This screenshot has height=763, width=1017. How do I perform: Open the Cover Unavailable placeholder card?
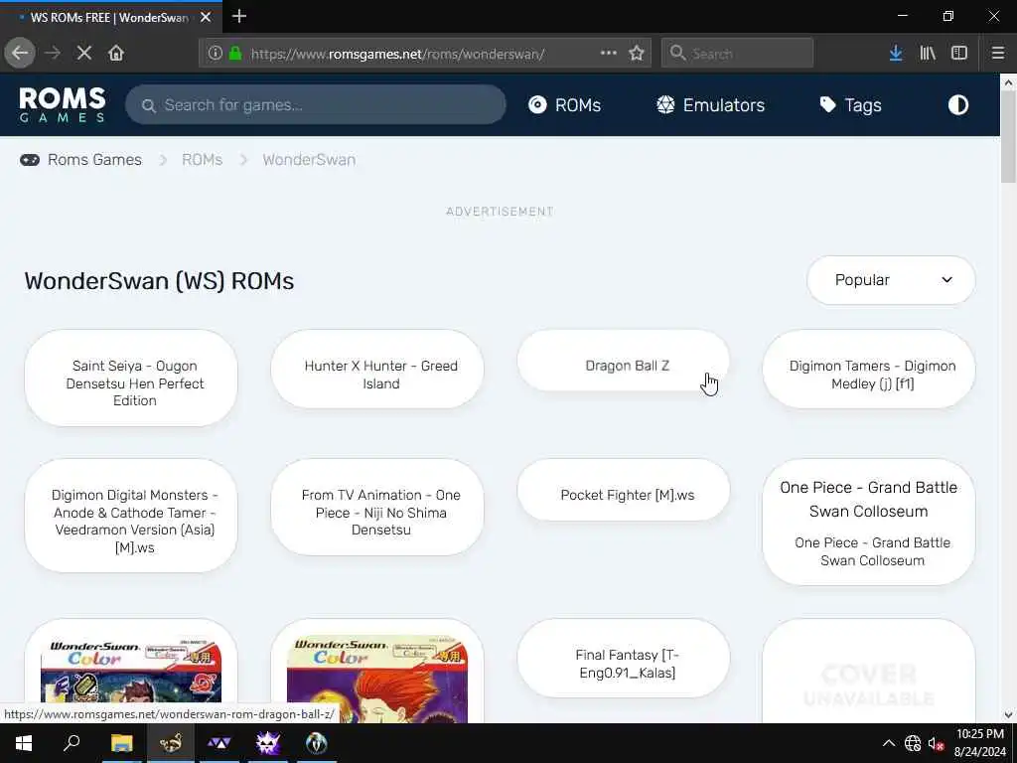pos(868,671)
